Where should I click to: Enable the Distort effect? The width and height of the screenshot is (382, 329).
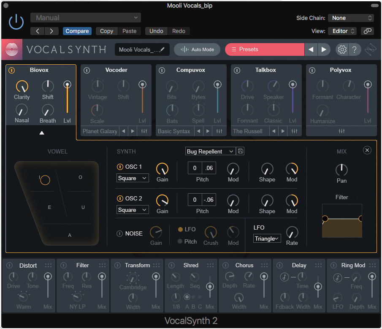click(10, 265)
